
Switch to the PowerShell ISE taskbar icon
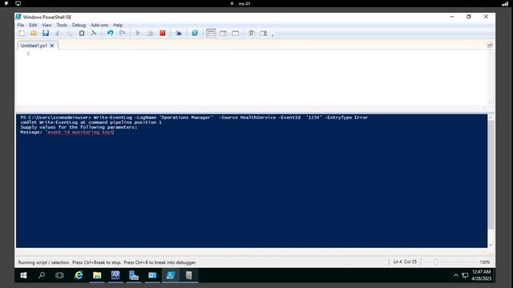coord(171,275)
